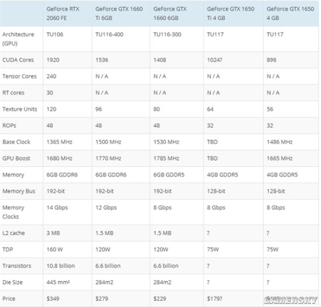
Task: Select the GeForce GTX 1660 Ti 6GB header
Action: (x=118, y=13)
